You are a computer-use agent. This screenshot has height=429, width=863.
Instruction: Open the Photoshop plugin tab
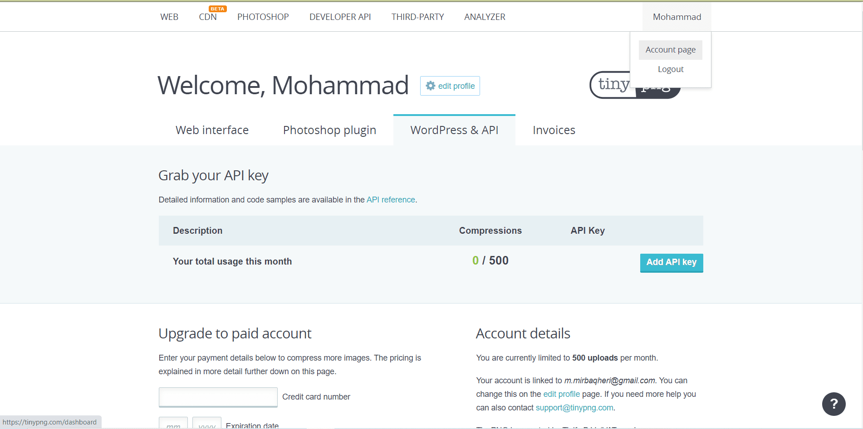click(329, 130)
